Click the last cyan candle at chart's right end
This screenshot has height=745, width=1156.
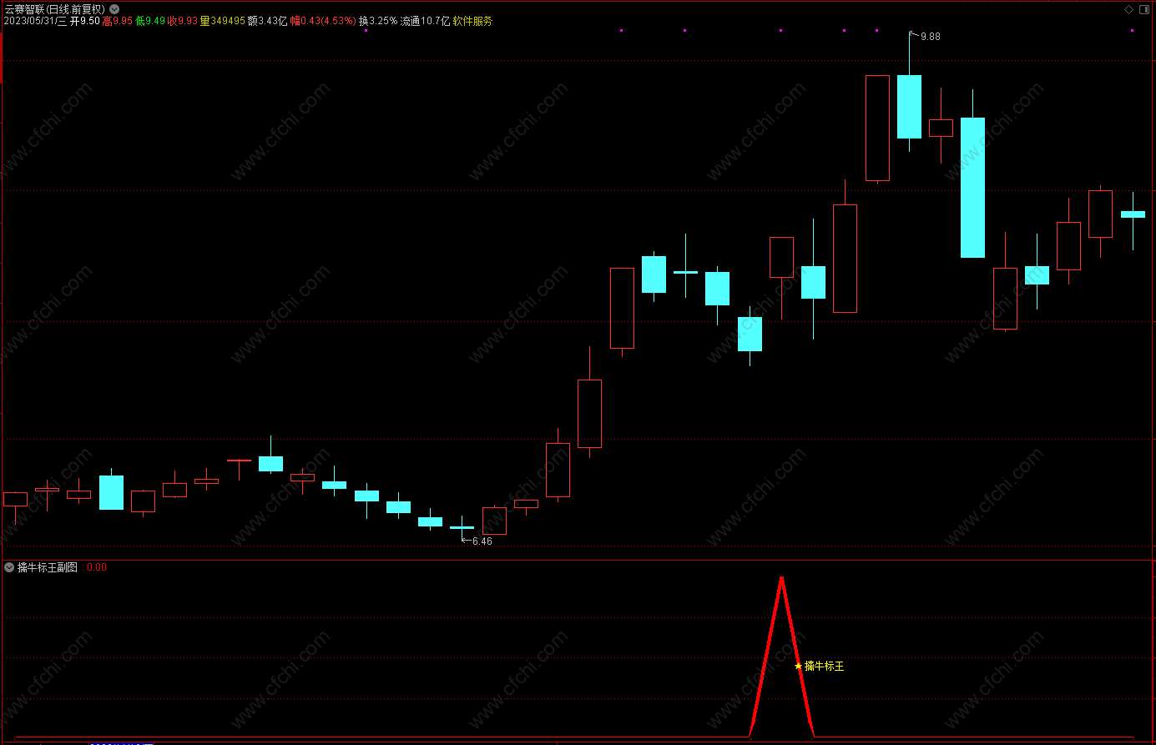(x=1133, y=214)
